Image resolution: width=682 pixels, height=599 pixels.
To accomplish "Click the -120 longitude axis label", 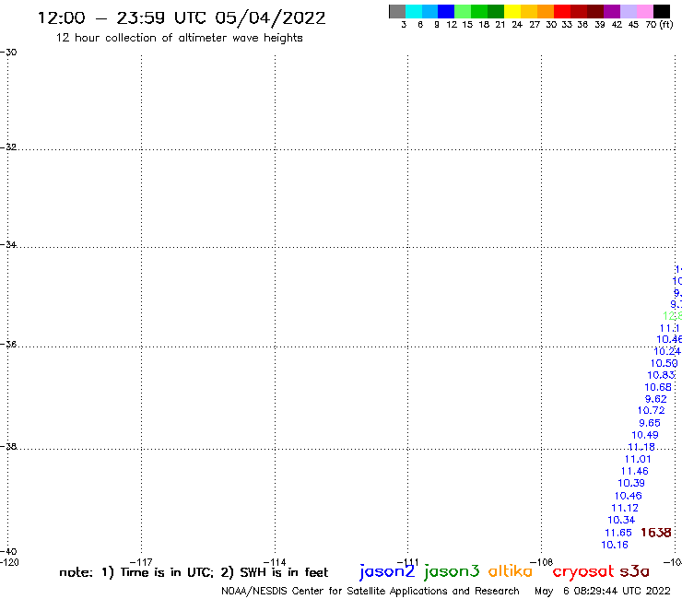I will tap(9, 562).
